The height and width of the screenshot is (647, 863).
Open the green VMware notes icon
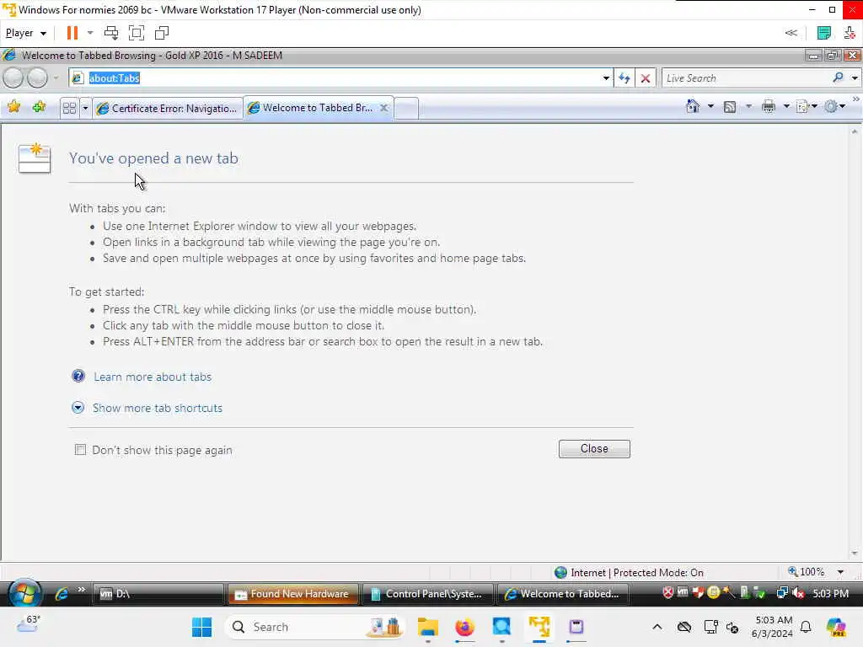[824, 33]
